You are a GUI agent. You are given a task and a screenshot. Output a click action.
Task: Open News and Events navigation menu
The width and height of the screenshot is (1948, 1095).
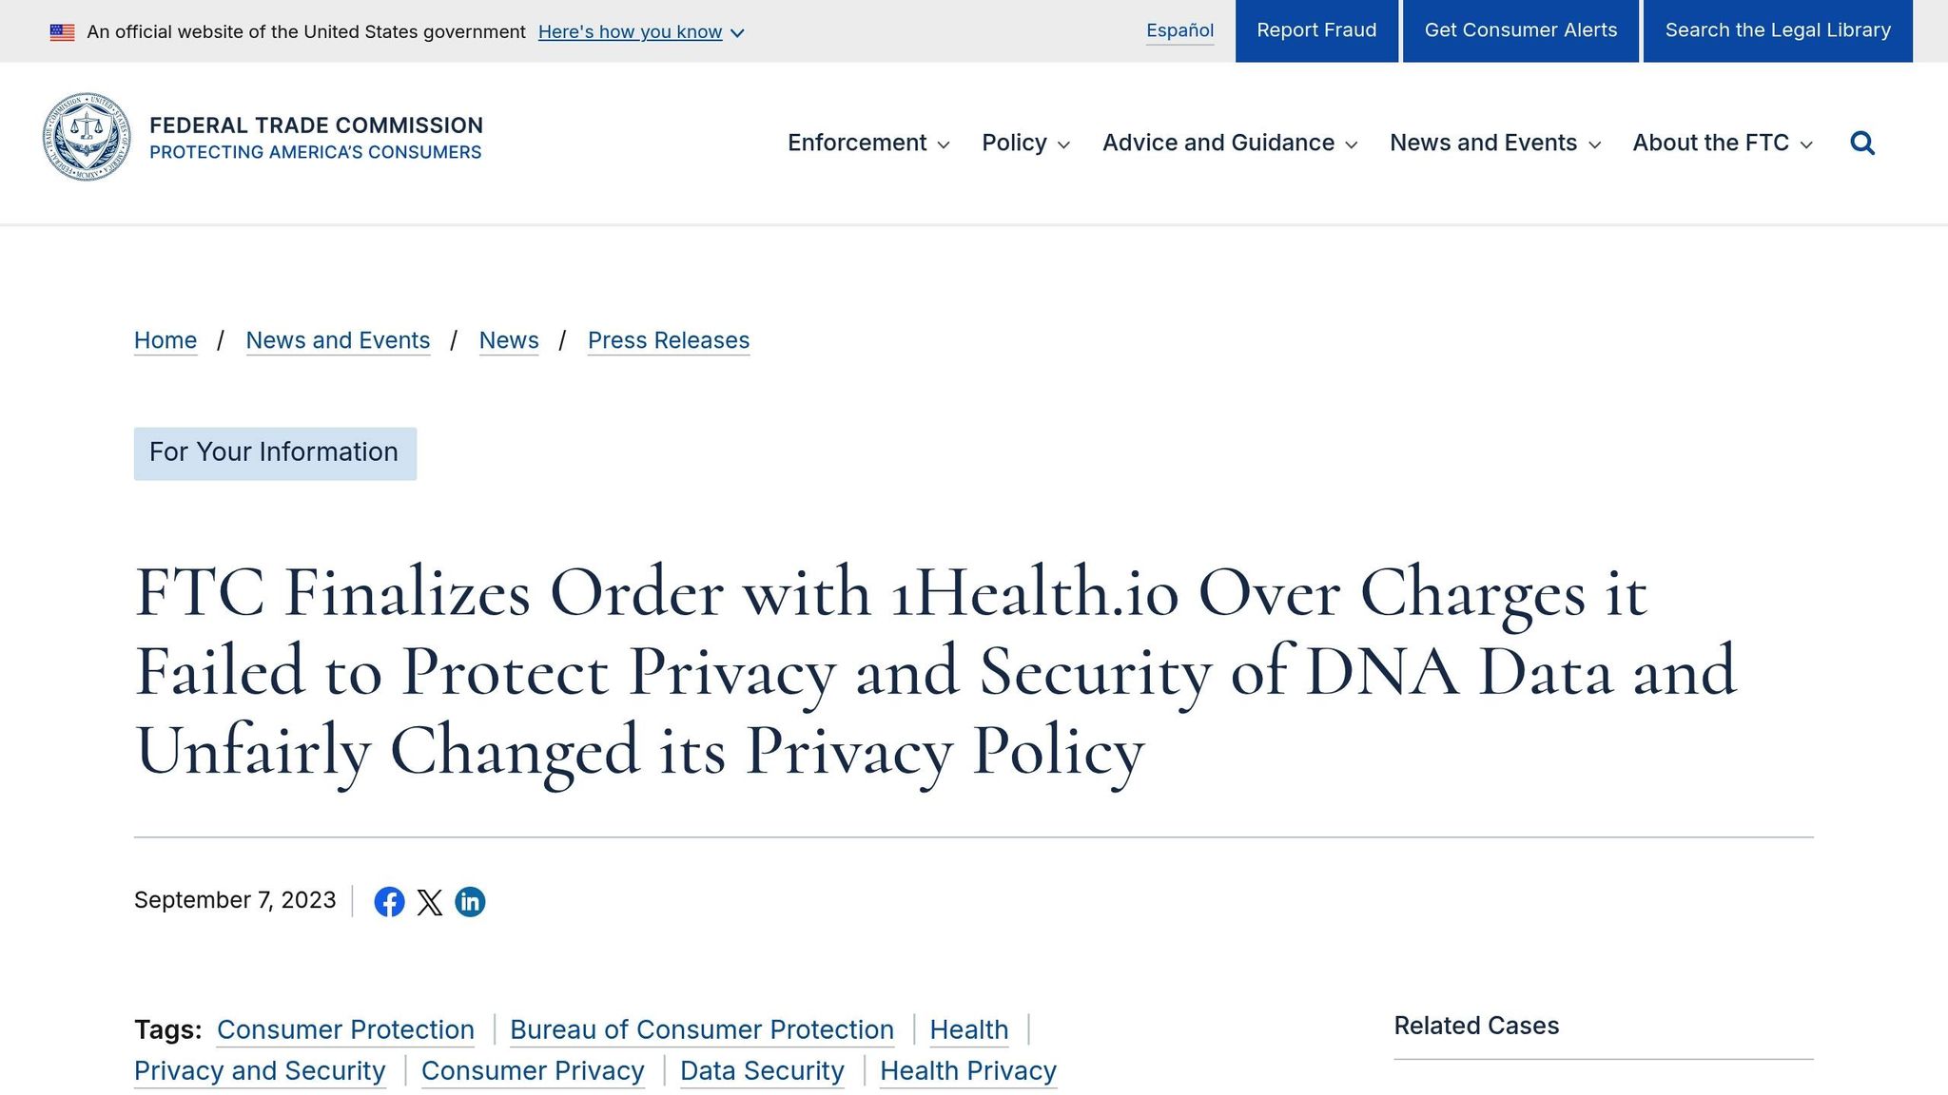[1495, 144]
